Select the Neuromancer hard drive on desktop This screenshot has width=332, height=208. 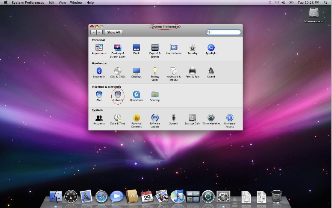(314, 15)
